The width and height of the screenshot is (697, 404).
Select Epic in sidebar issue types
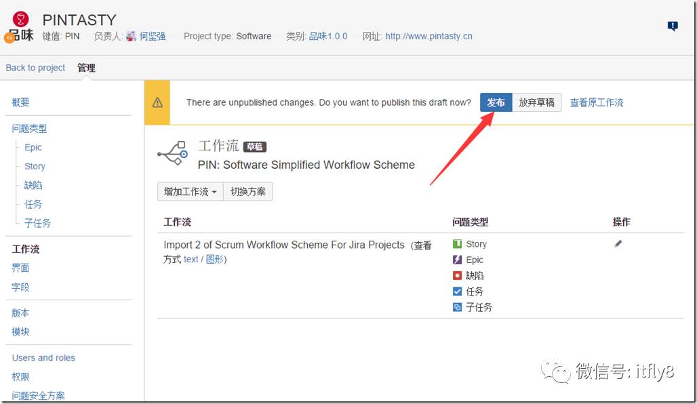(33, 147)
